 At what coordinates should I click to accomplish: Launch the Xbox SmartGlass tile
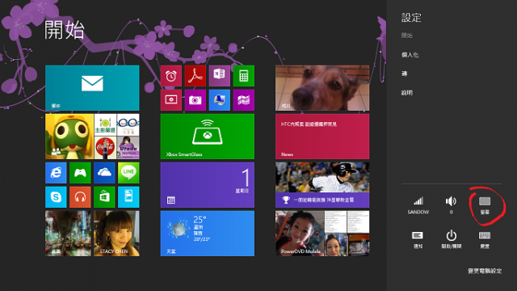[208, 137]
